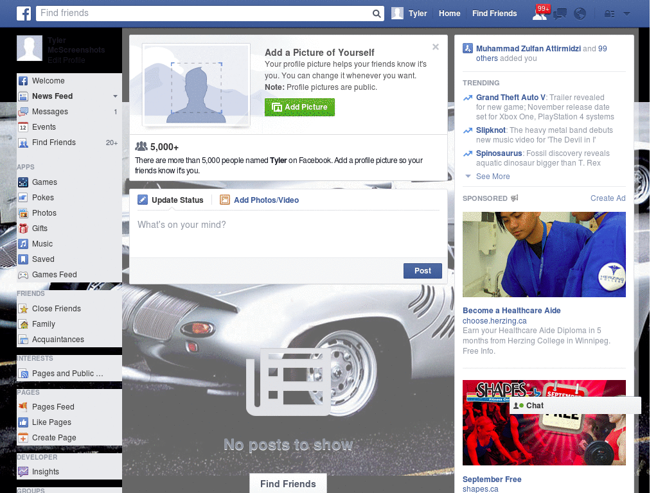658x493 pixels.
Task: Open Muhammad Zulfan Attirmidzi's profile link
Action: pos(528,49)
